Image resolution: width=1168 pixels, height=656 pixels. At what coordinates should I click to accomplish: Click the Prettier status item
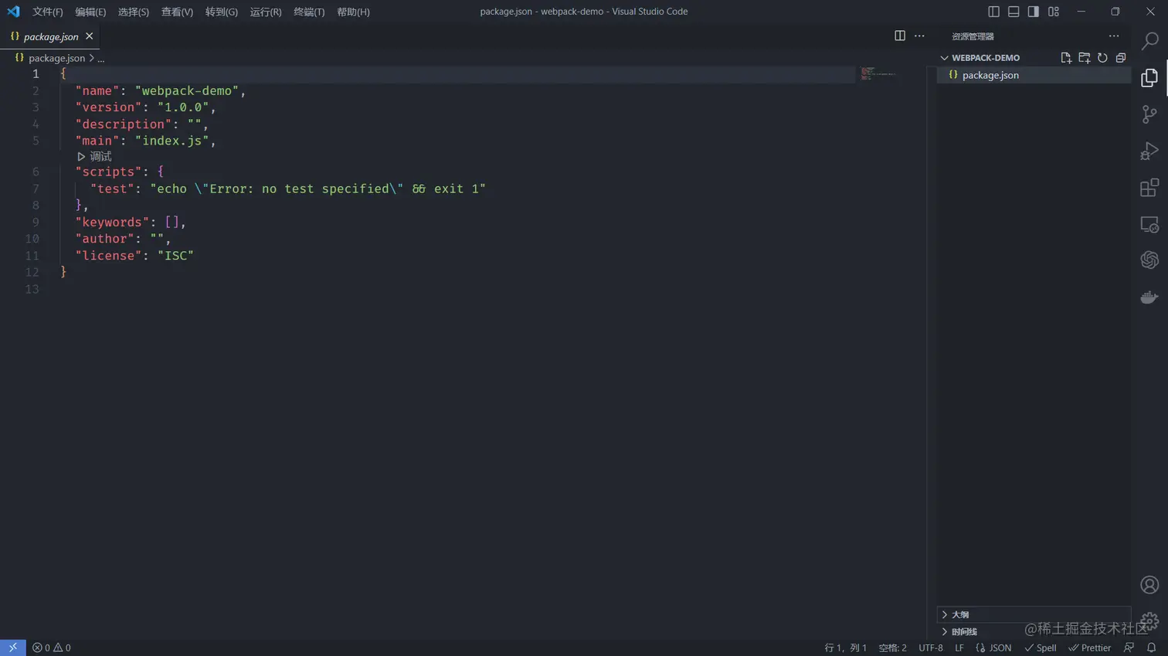tap(1089, 648)
